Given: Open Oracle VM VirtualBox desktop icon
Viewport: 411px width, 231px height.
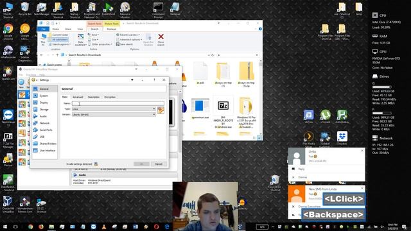Looking at the screenshot, I should coord(8,204).
